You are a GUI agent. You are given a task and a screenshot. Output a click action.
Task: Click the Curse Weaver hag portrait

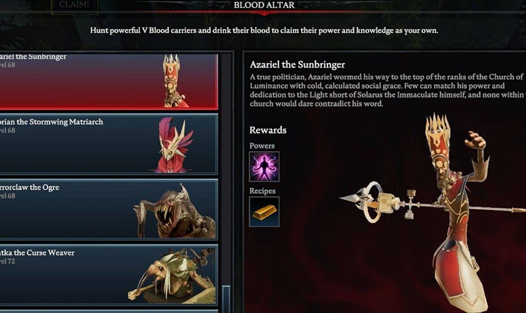(172, 276)
